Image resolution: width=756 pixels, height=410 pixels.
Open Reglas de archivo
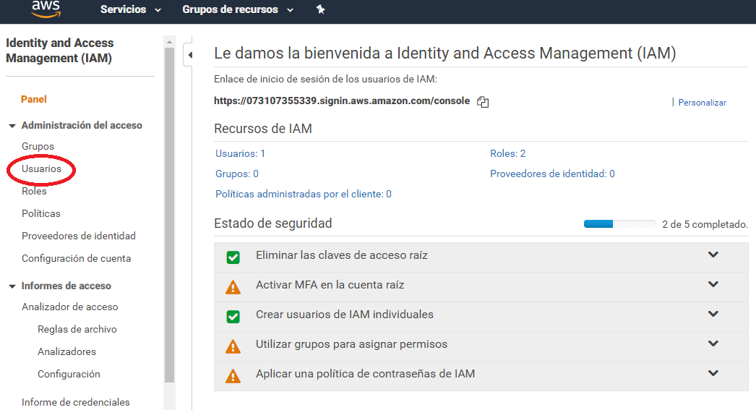(77, 330)
